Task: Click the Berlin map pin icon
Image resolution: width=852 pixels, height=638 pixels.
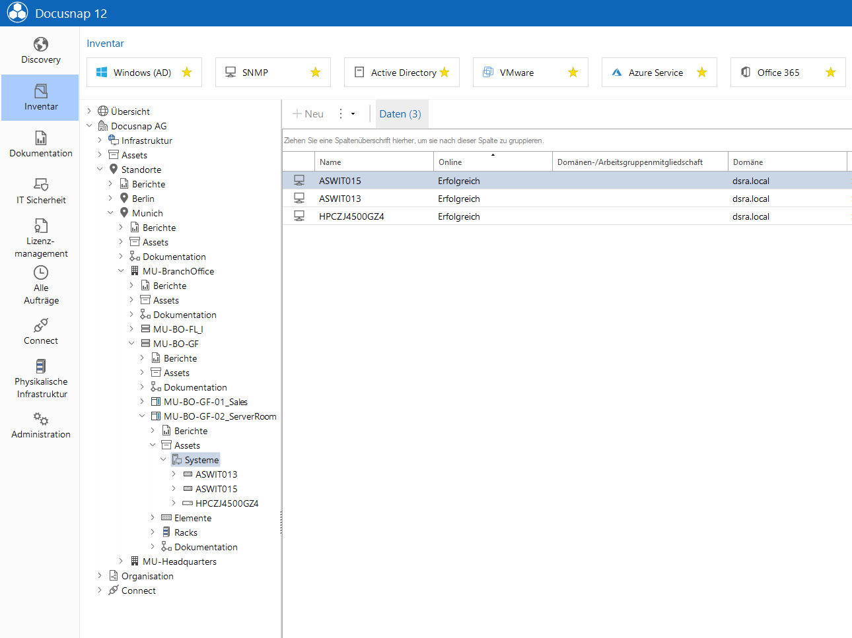Action: (x=124, y=199)
